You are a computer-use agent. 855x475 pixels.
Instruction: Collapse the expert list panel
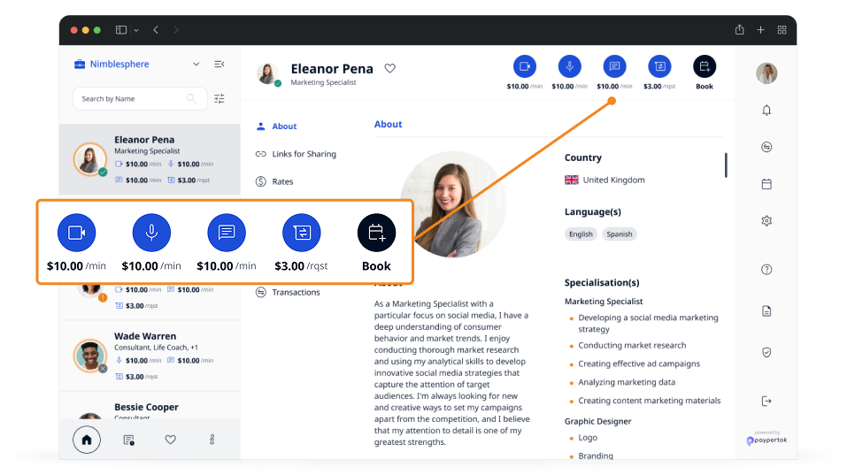220,65
